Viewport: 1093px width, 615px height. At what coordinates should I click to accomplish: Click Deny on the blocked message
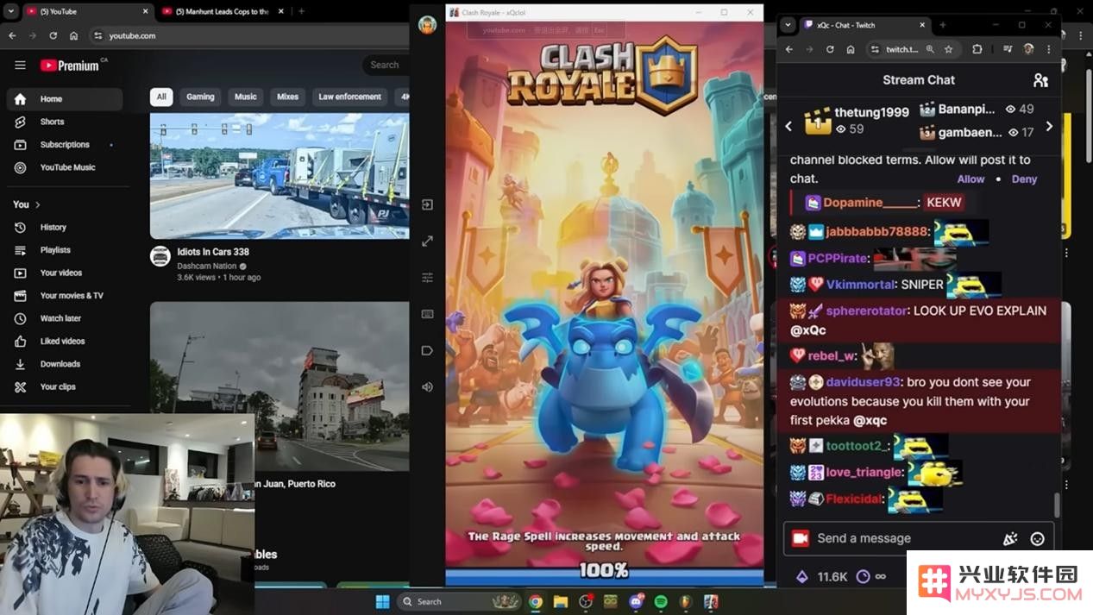point(1024,179)
